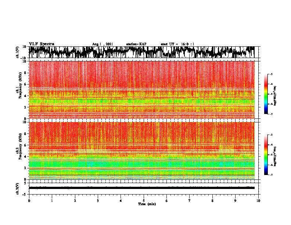Screen dimensions: 291x225
Task: Select the "start UT = 16:0:1" header text
Action: coord(177,44)
